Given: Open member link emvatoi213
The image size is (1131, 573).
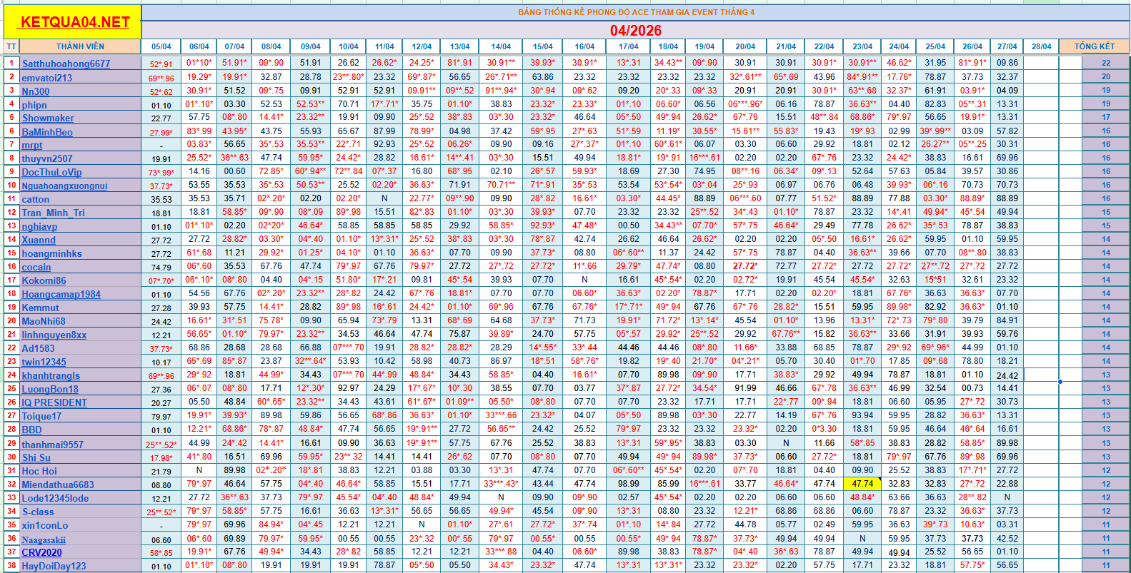Looking at the screenshot, I should (46, 78).
